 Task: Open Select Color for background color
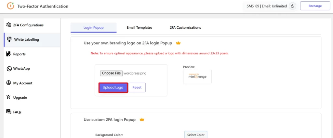click(196, 135)
